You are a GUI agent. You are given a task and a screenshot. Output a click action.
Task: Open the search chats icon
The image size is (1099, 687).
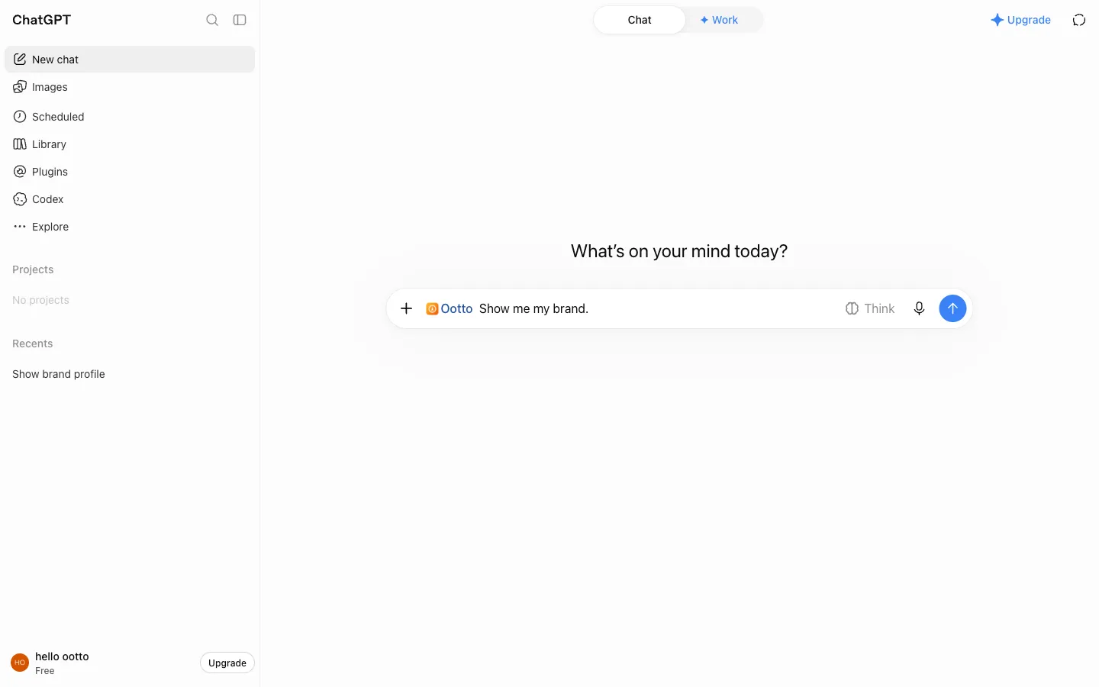(212, 20)
